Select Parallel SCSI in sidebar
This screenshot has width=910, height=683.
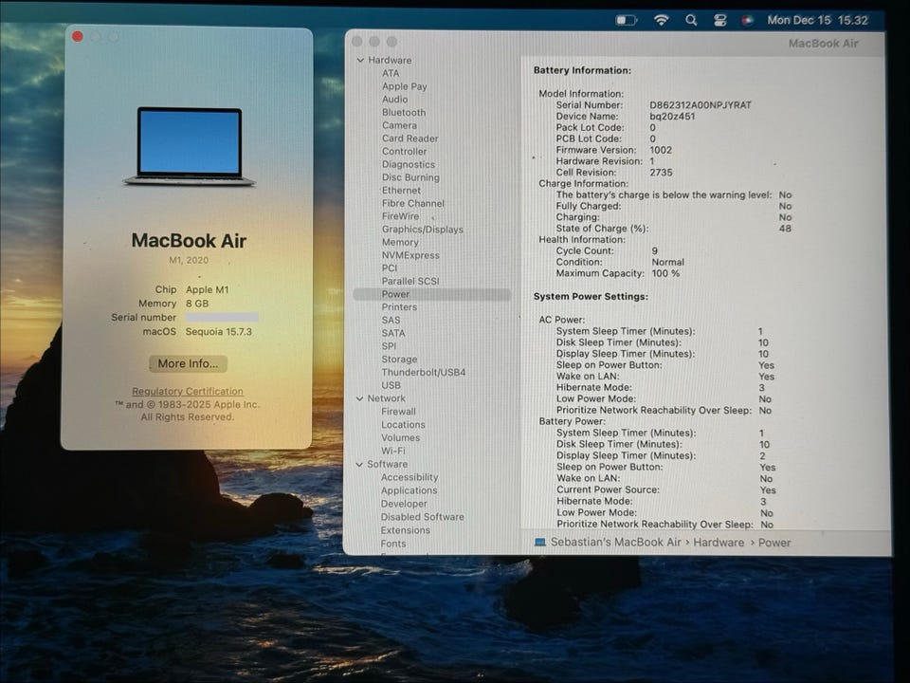pos(410,281)
